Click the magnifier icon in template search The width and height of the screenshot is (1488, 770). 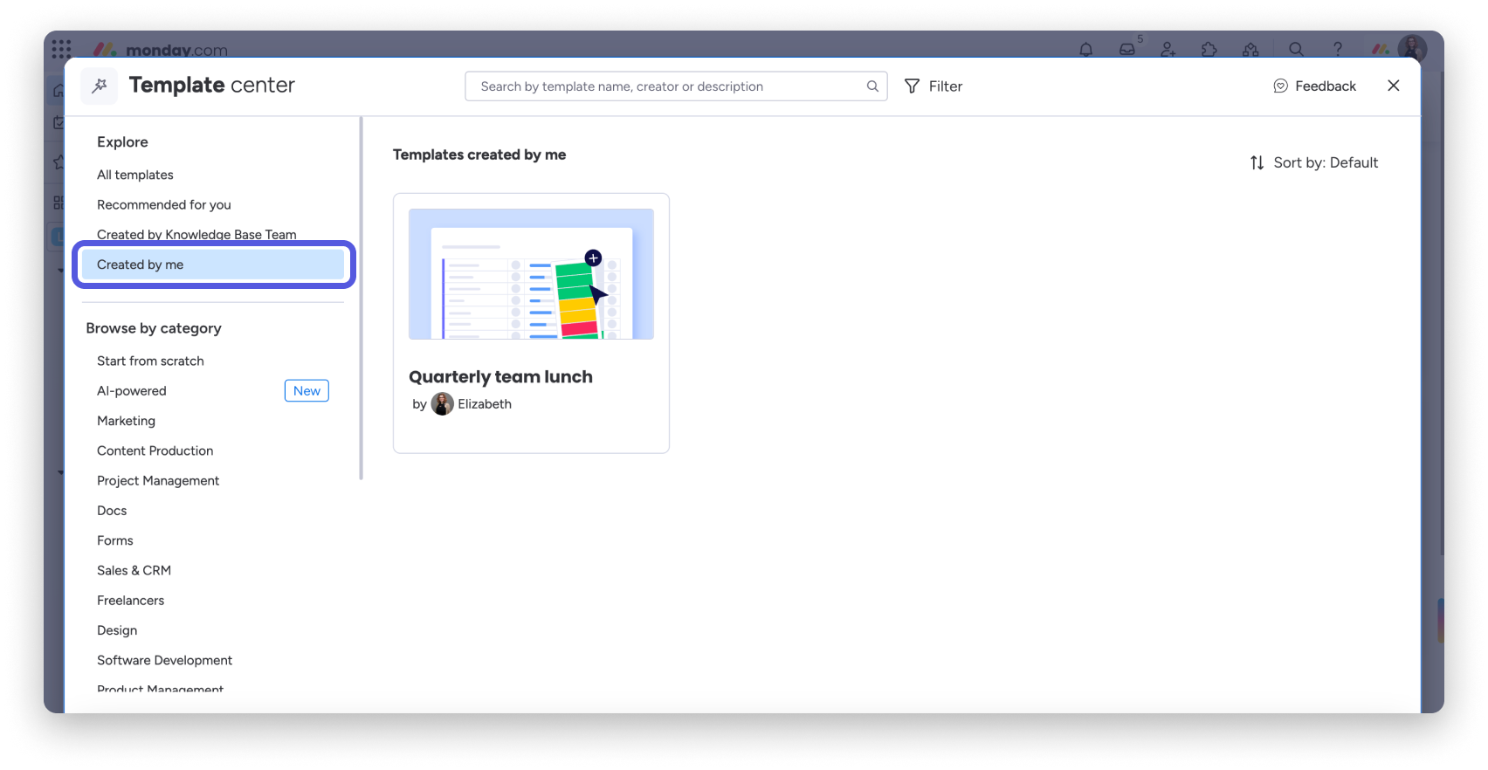(x=871, y=86)
